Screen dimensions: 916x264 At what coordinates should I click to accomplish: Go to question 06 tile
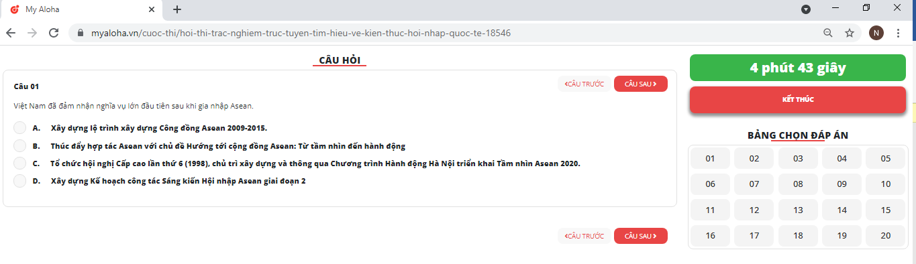coord(710,184)
